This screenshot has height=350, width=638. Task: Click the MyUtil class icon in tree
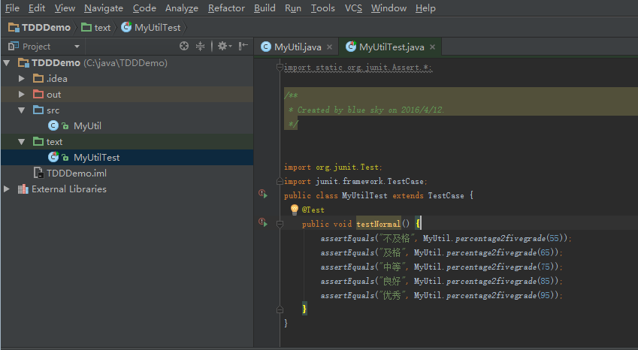[53, 126]
